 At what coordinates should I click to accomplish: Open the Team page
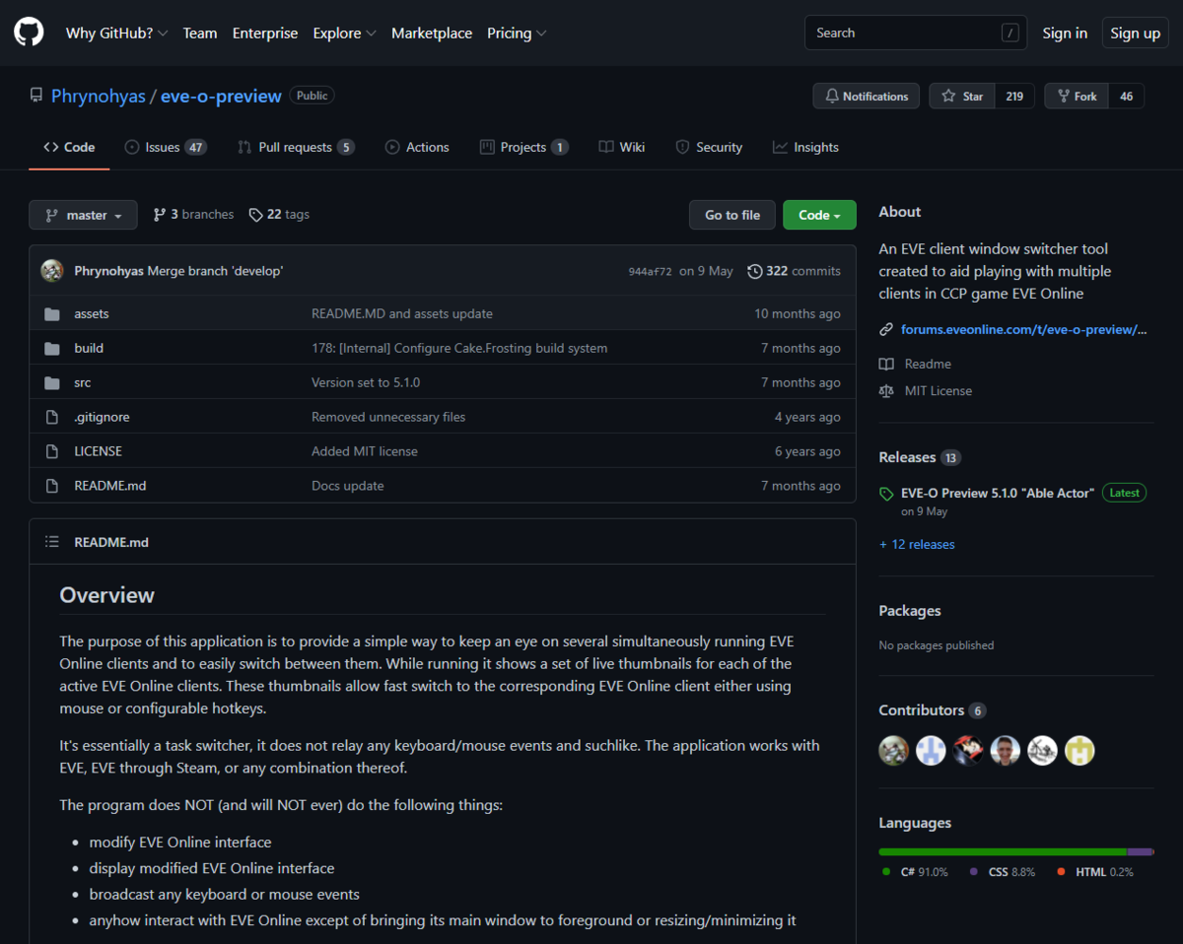(x=200, y=33)
